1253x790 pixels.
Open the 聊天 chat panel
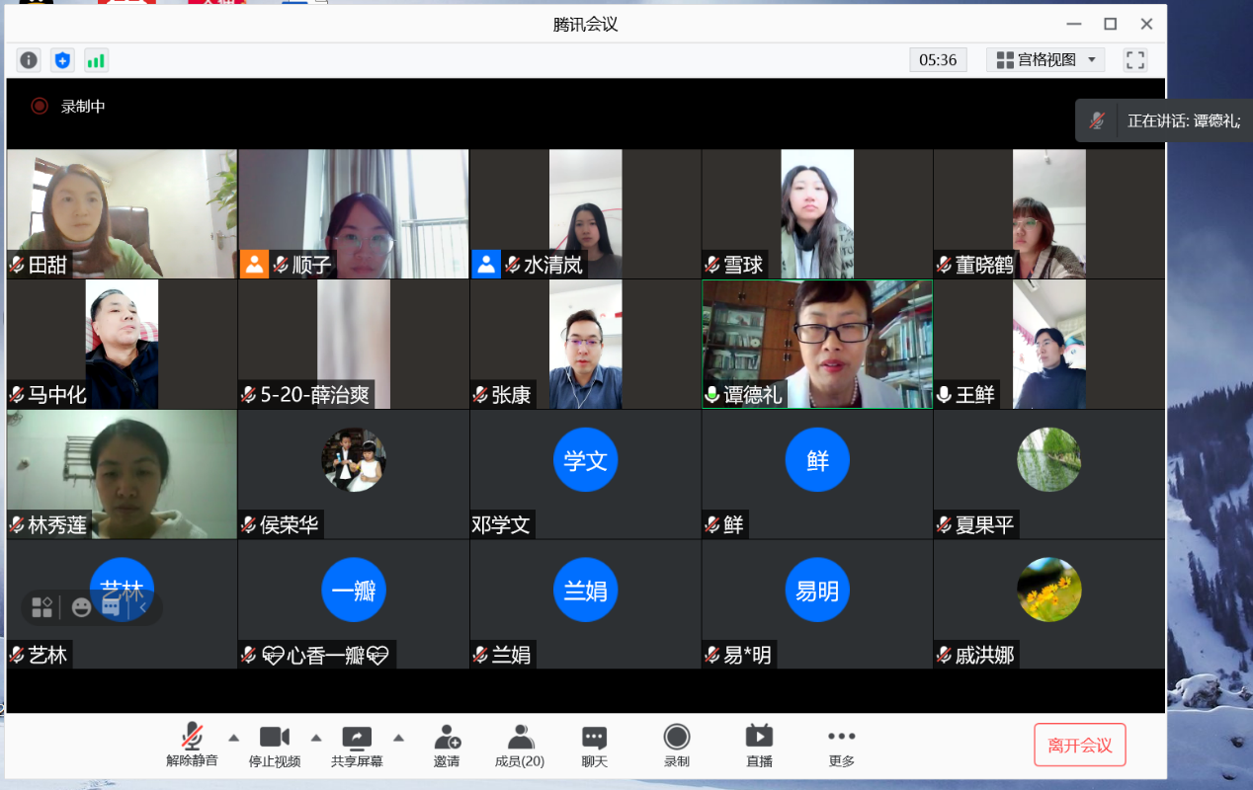[594, 745]
